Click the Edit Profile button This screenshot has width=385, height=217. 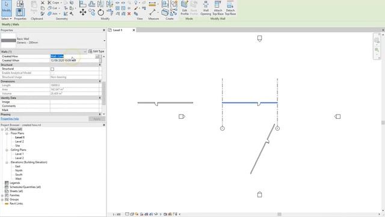pyautogui.click(x=185, y=8)
